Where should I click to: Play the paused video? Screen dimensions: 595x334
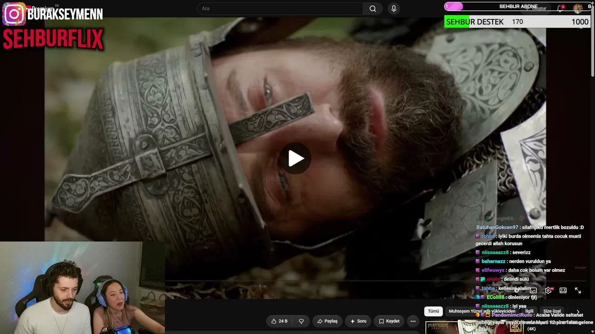pos(296,159)
